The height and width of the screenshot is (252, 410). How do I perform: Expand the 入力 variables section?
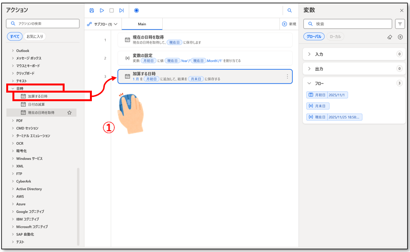tap(309, 54)
